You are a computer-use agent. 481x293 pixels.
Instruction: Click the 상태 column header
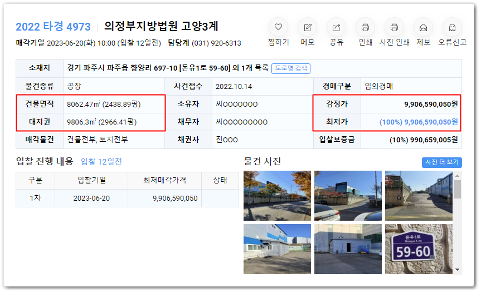click(220, 180)
